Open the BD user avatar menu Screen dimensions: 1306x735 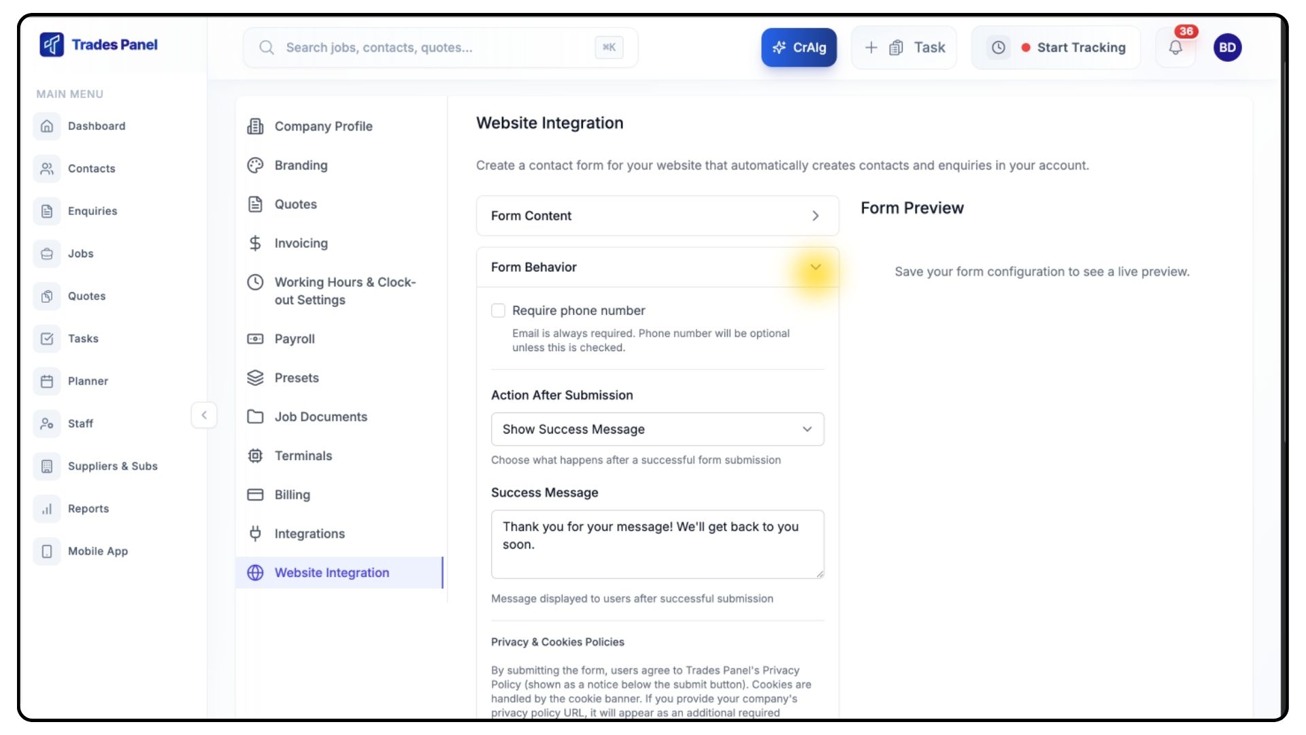(x=1227, y=48)
